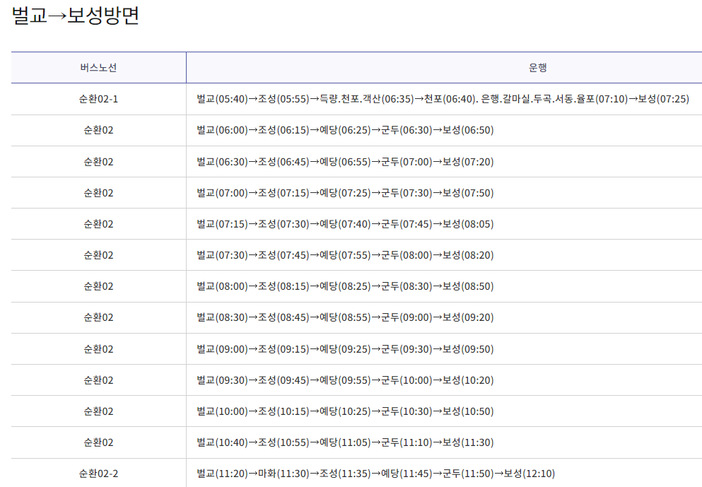
Task: Click schedule starting 벌교(08:30)
Action: 345,317
